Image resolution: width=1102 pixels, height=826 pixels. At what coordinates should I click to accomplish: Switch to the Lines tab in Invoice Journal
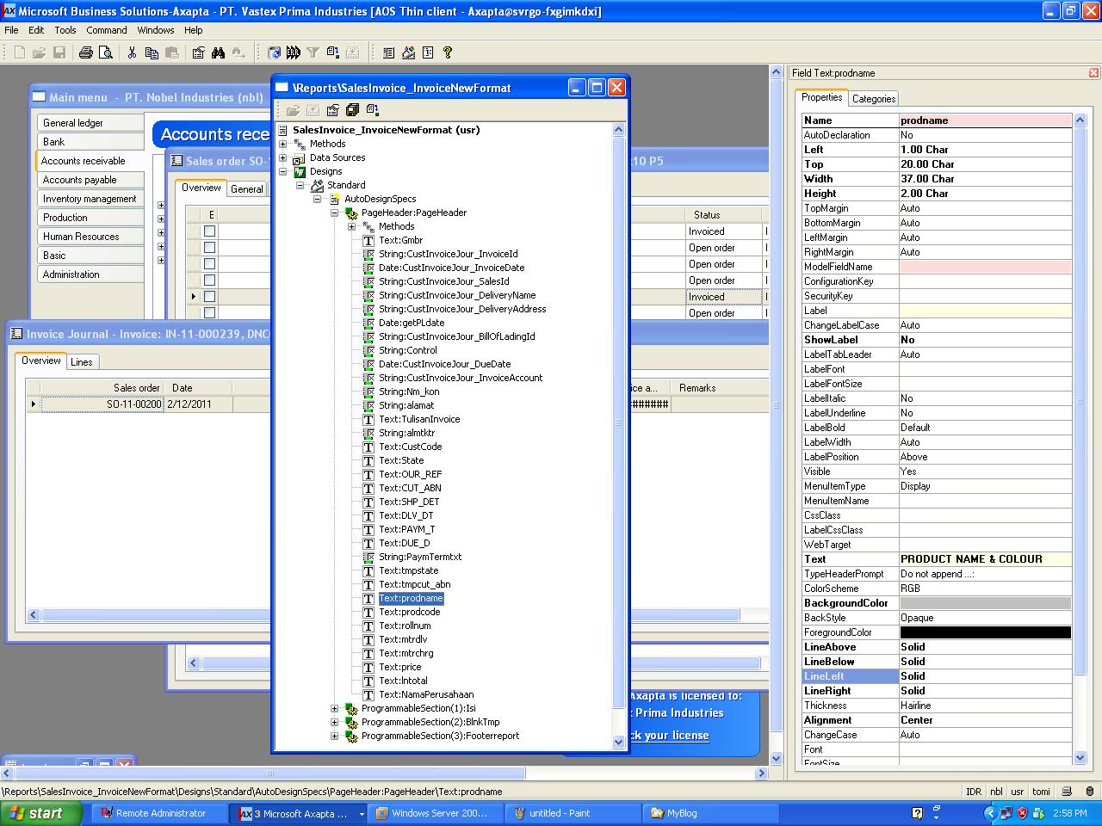[82, 362]
